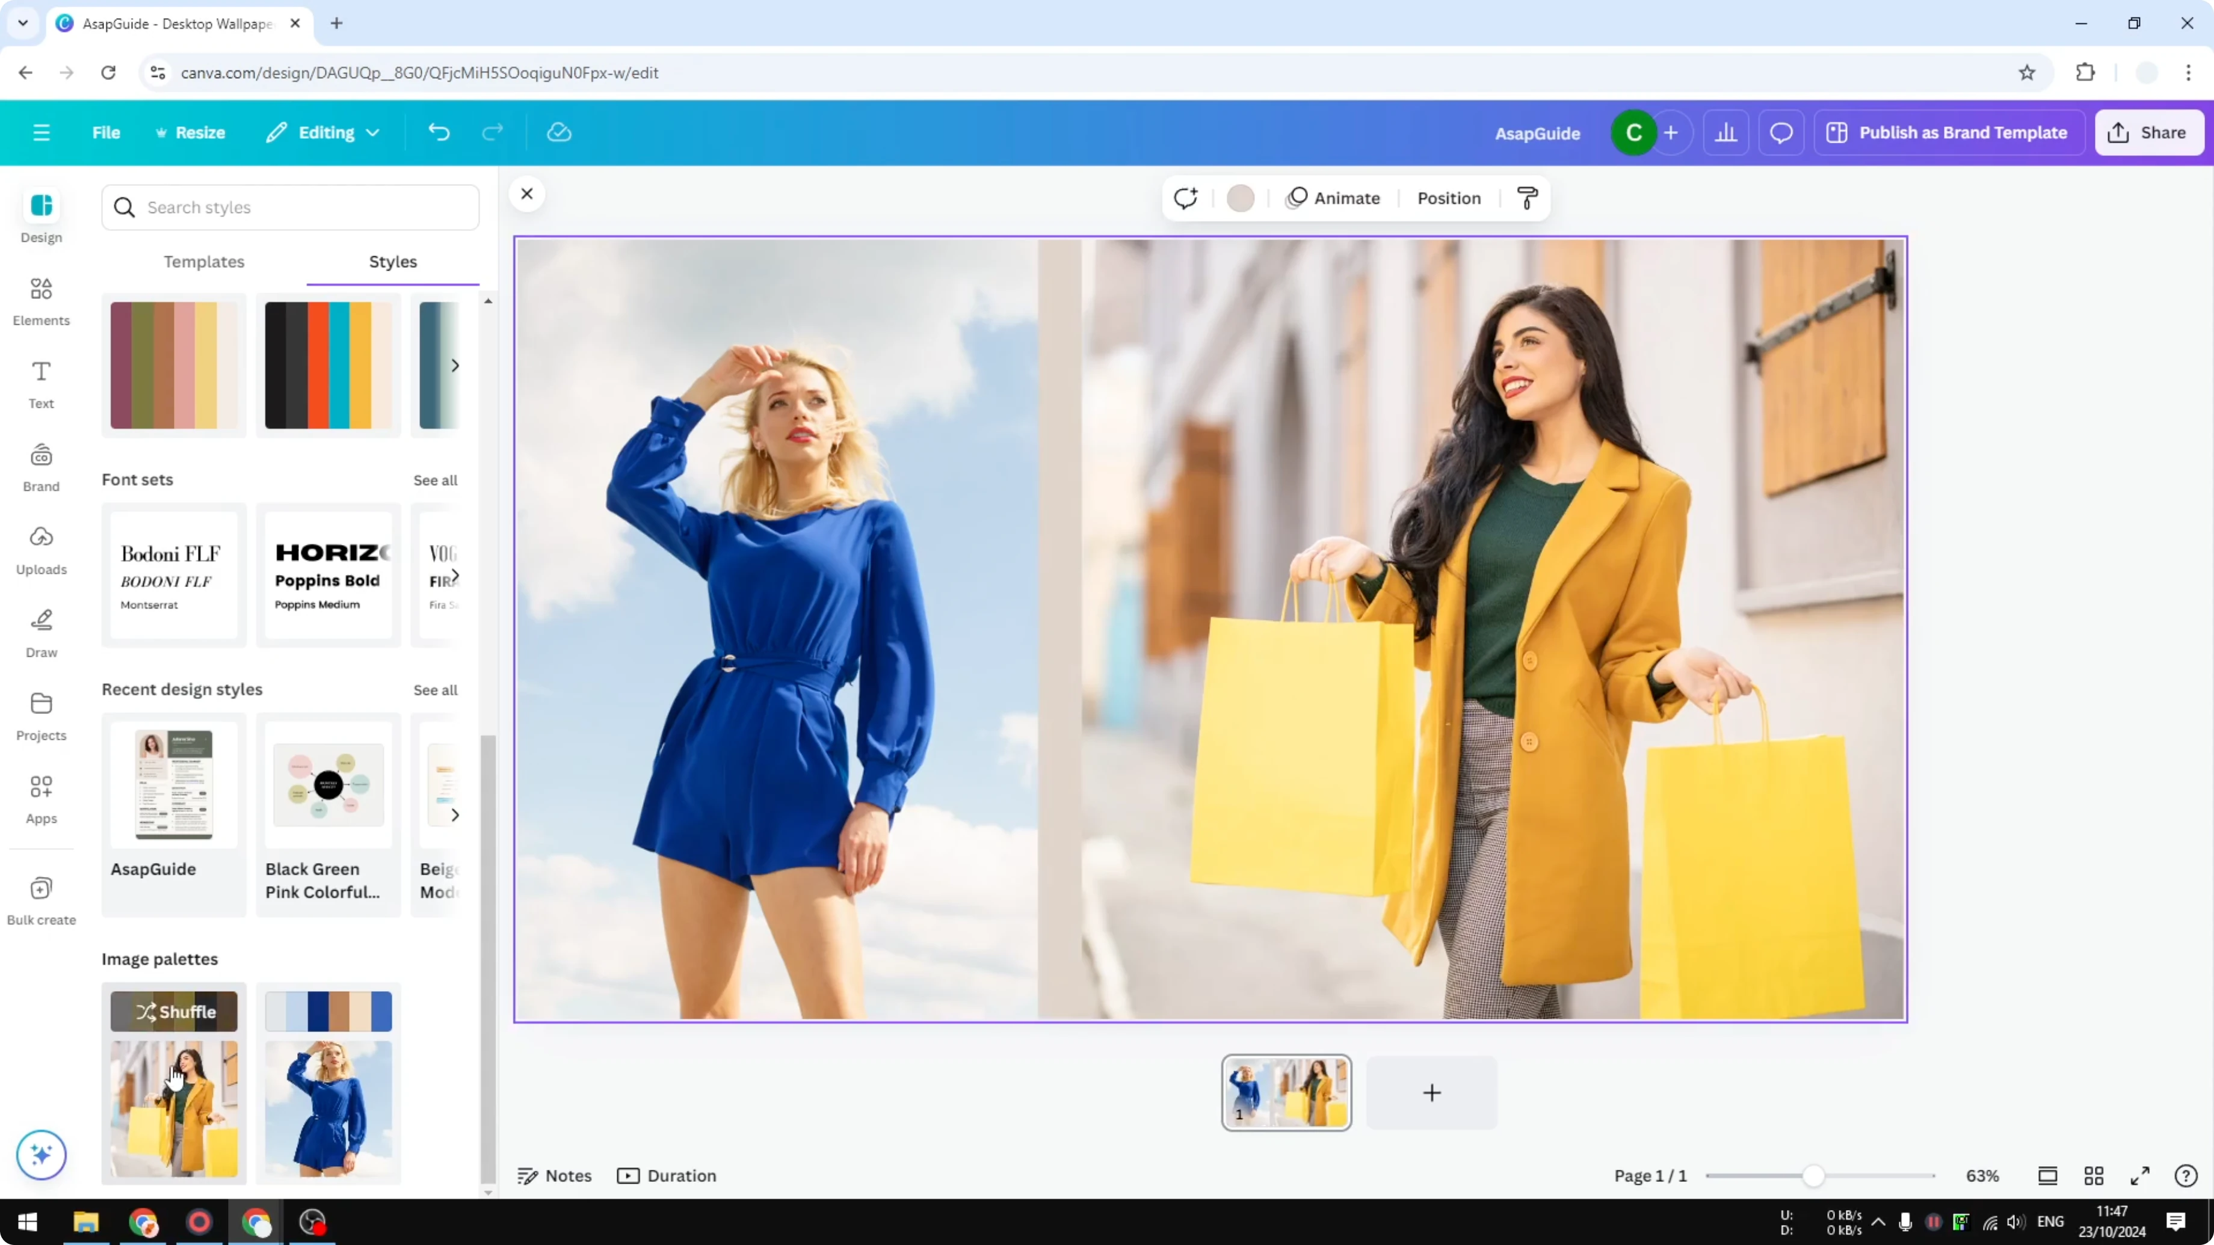Viewport: 2214px width, 1245px height.
Task: Open the Apps panel
Action: (40, 798)
